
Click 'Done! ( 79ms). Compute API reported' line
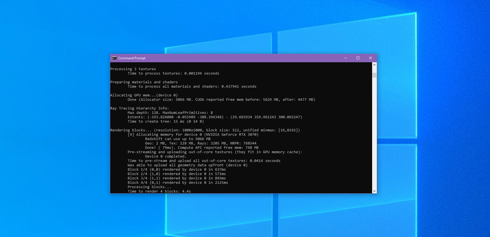[202, 148]
